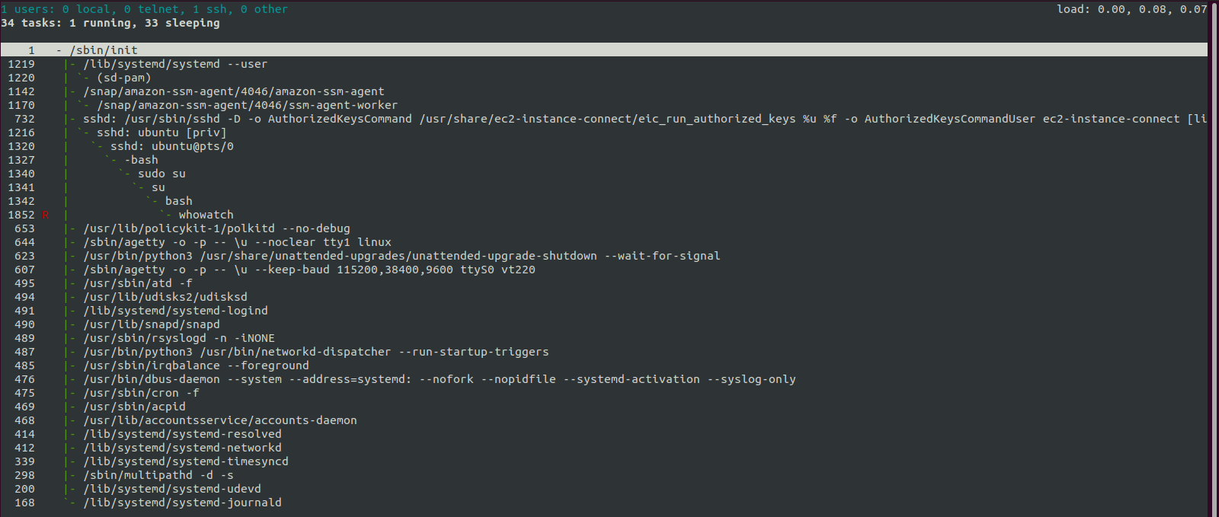Select the amazon-ssm-agent process line
Screen dimensions: 1219x517
click(234, 91)
